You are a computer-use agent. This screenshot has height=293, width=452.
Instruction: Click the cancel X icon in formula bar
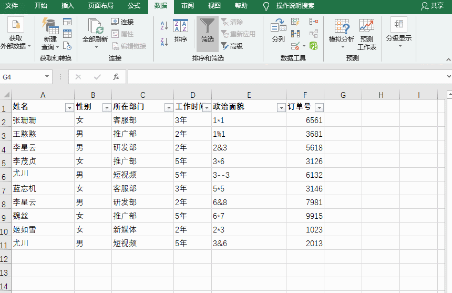click(x=78, y=77)
